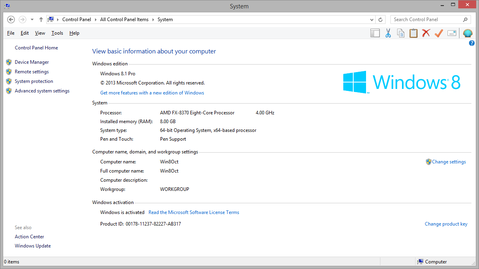Open Device Manager from the sidebar
The width and height of the screenshot is (479, 269).
(32, 62)
